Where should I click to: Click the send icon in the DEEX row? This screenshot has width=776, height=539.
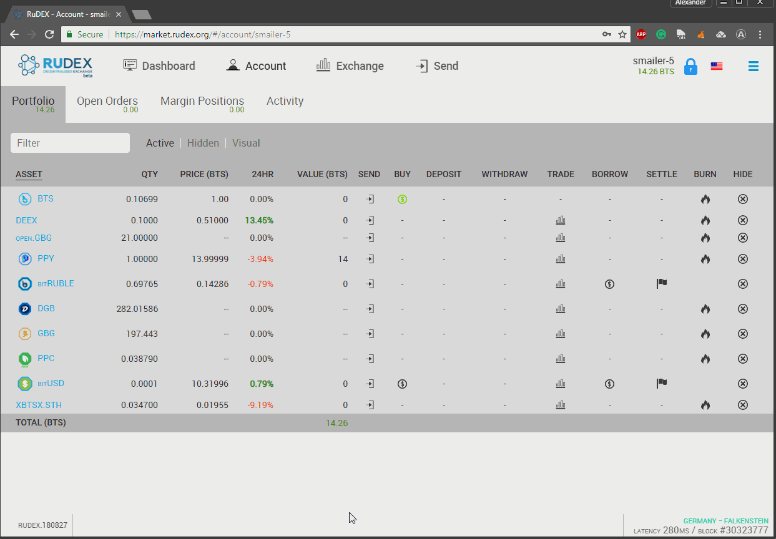click(x=370, y=220)
